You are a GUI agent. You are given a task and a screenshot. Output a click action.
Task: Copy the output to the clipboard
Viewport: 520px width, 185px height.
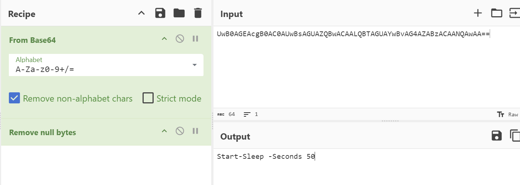pyautogui.click(x=515, y=136)
